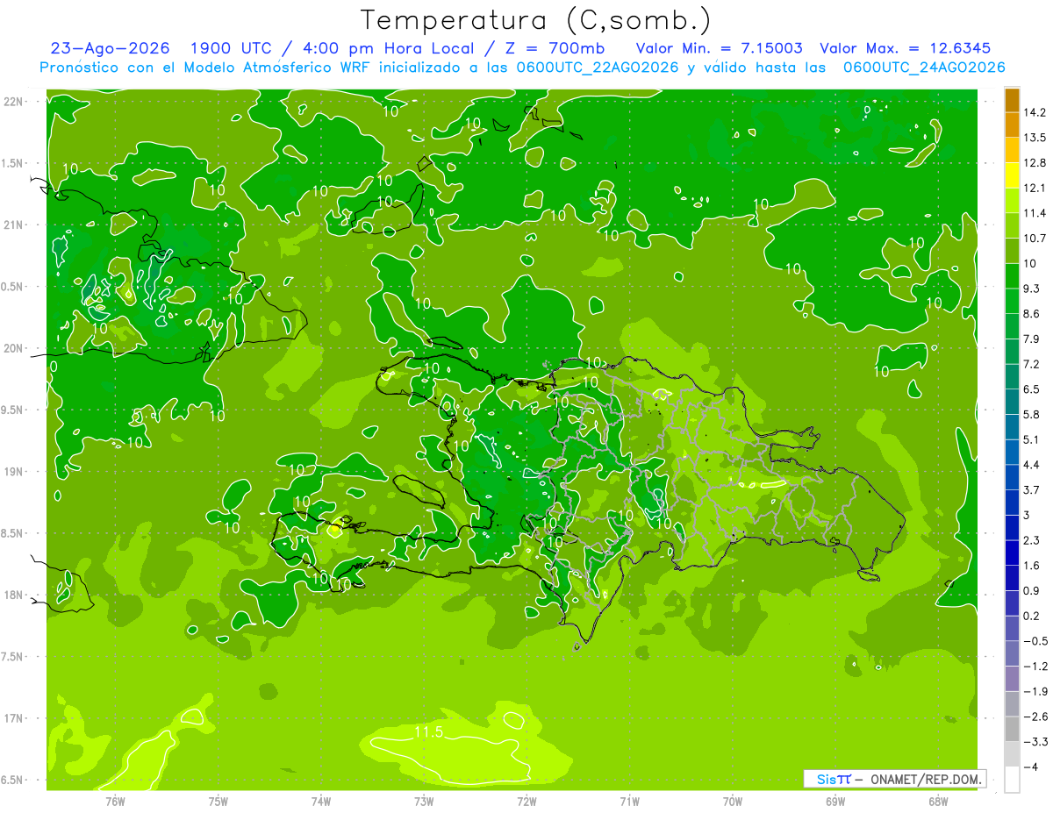Click the 'Valor Min. = 7.15003' readout
Viewport: 1053px width, 813px height.
pos(719,48)
